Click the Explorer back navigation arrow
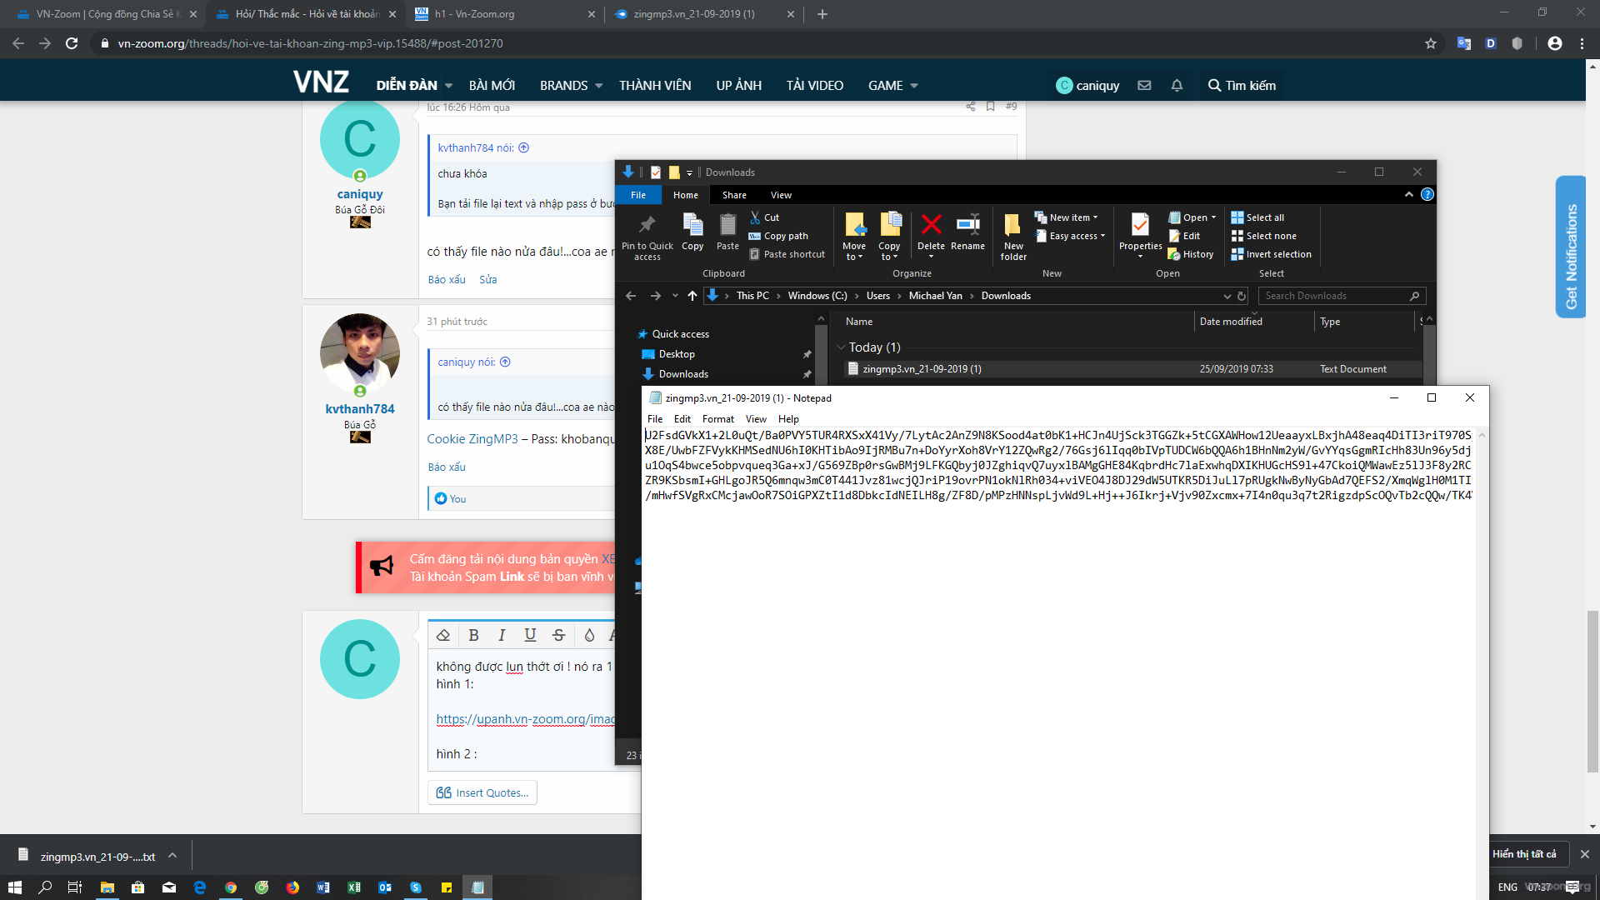Screen dimensions: 1600x900 tap(631, 296)
